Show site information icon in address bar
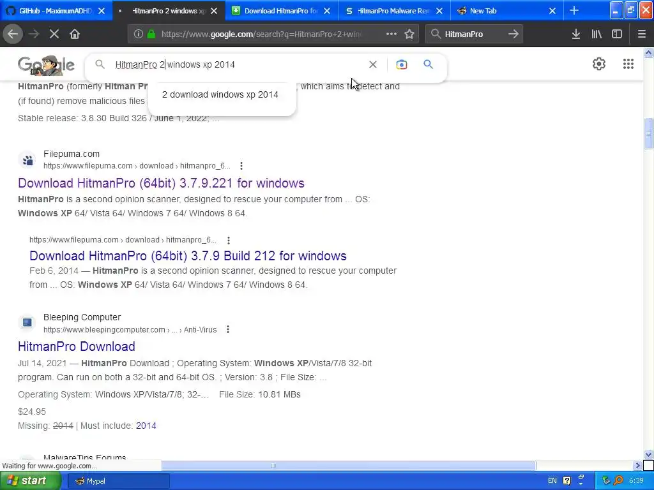 click(139, 34)
